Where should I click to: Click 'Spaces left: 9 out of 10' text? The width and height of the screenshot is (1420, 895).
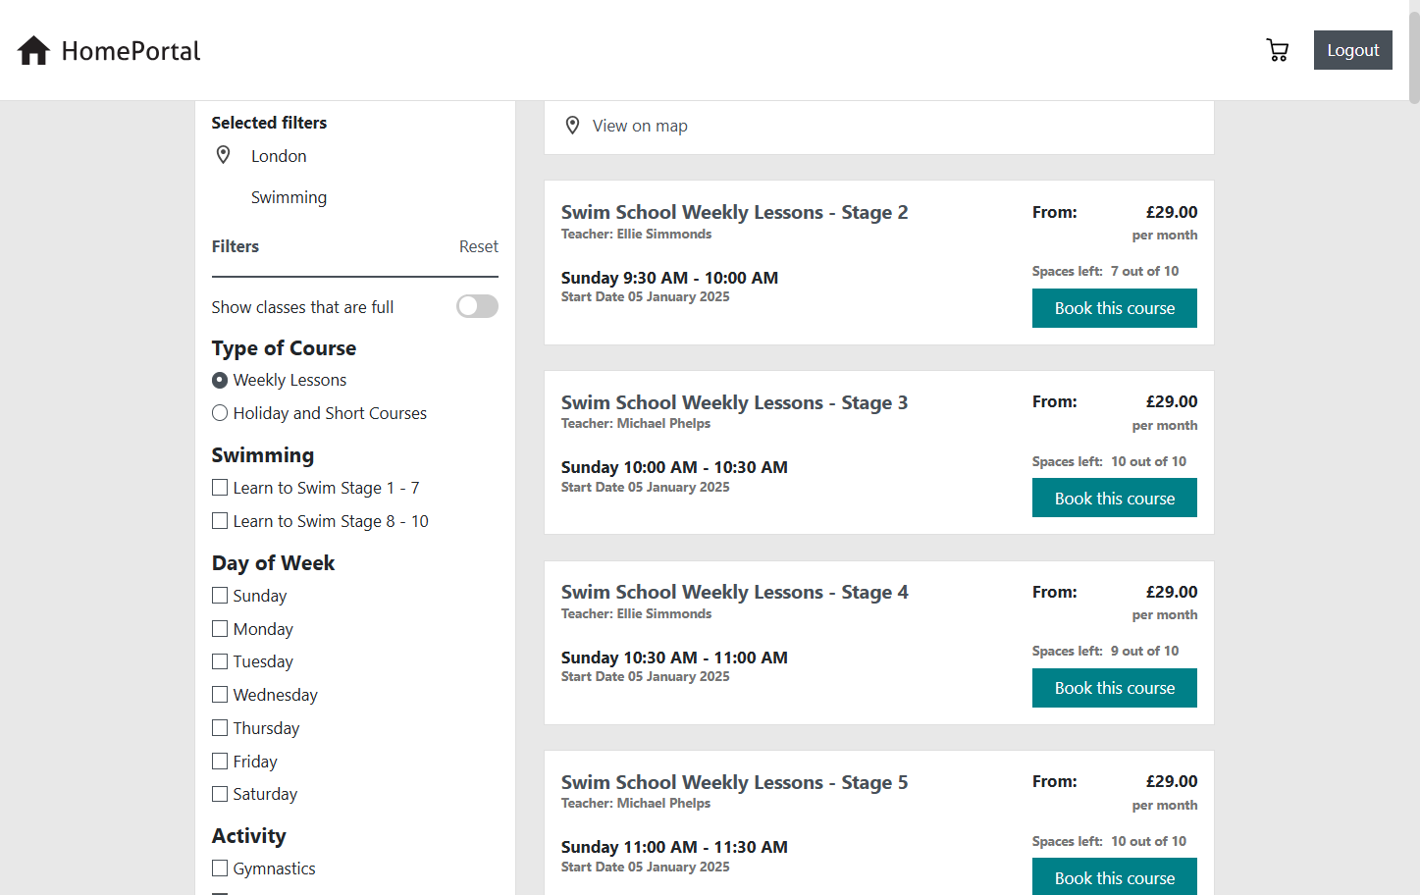coord(1105,651)
